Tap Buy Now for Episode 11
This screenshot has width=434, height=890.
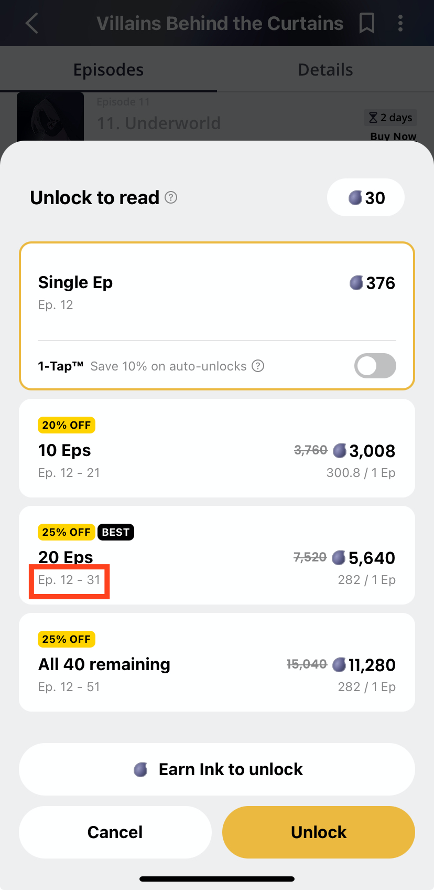point(393,136)
